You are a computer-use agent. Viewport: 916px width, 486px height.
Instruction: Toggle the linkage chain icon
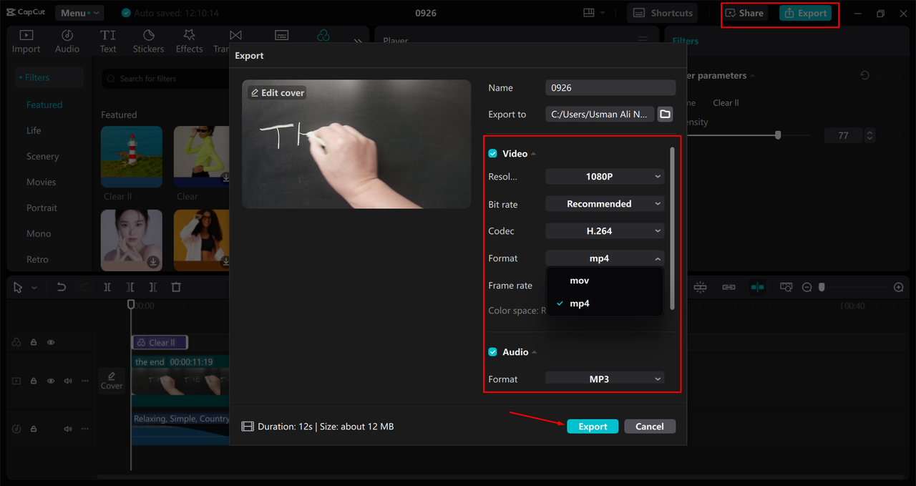click(729, 287)
